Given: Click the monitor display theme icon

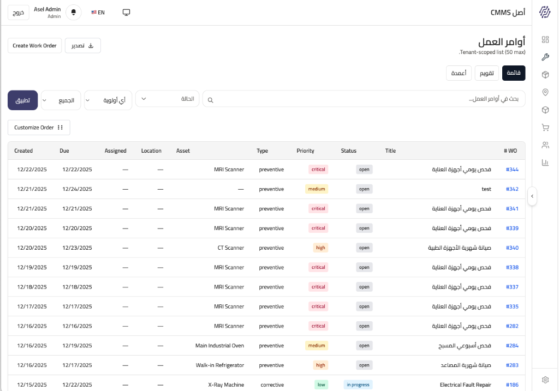Looking at the screenshot, I should pos(126,12).
